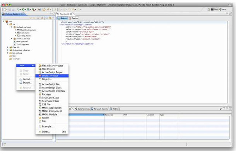
Task: Click the Debug bug icon in the toolbar
Action: click(x=18, y=10)
